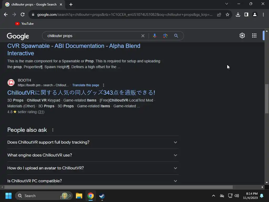Open the YouTube bookmark
This screenshot has height=202, width=269.
(x=24, y=23)
